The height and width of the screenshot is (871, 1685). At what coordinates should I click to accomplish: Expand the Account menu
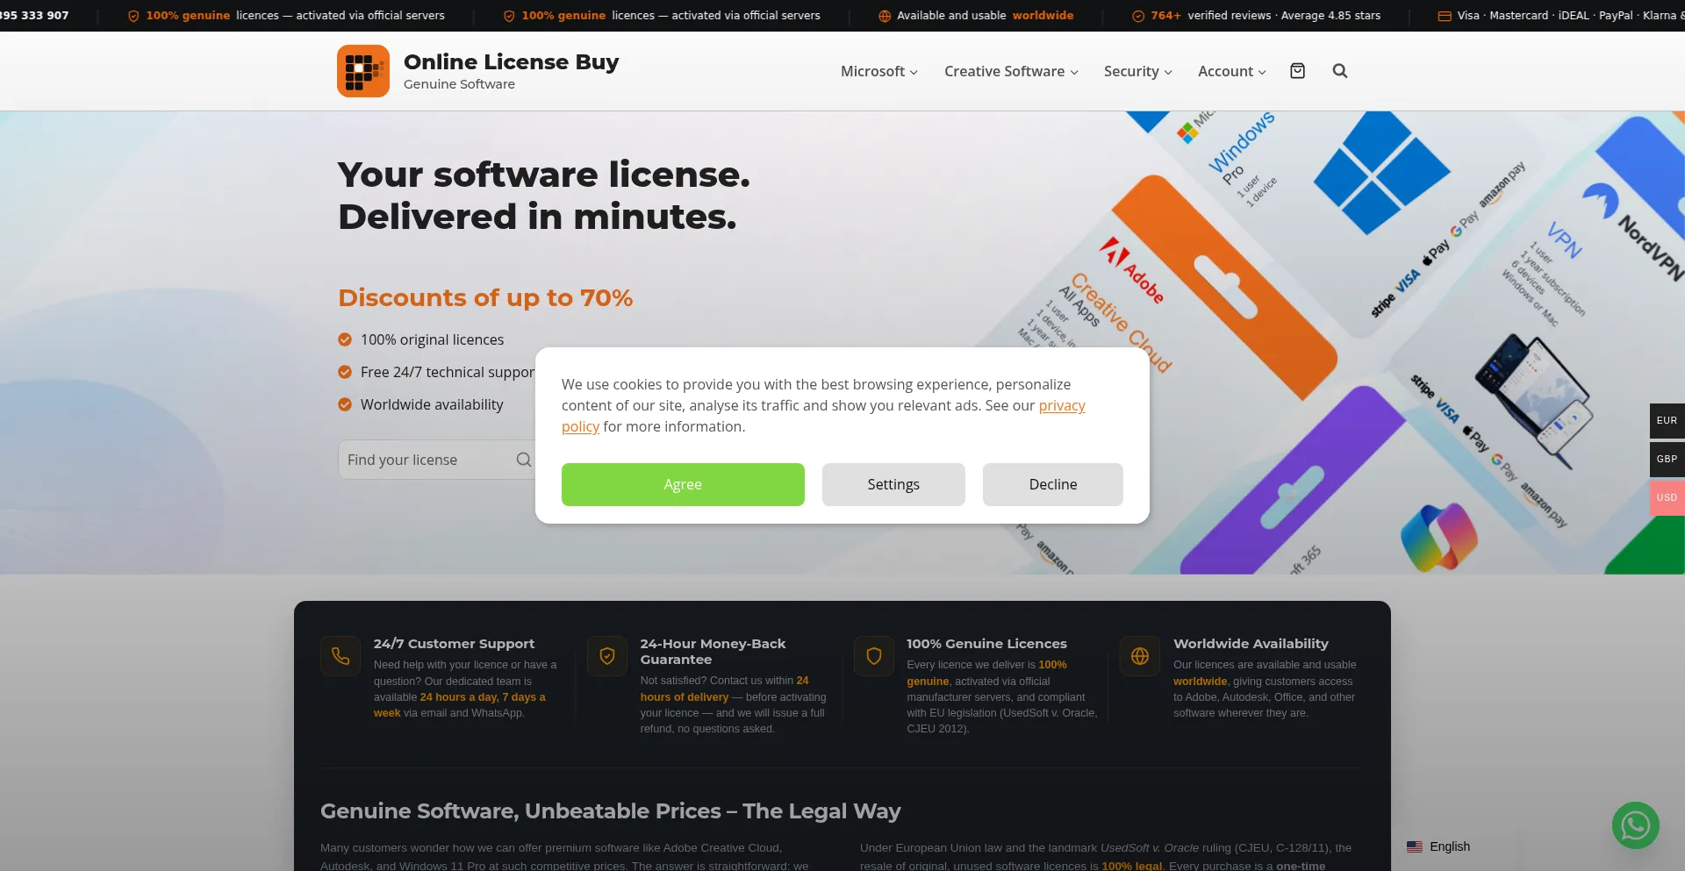(1232, 71)
